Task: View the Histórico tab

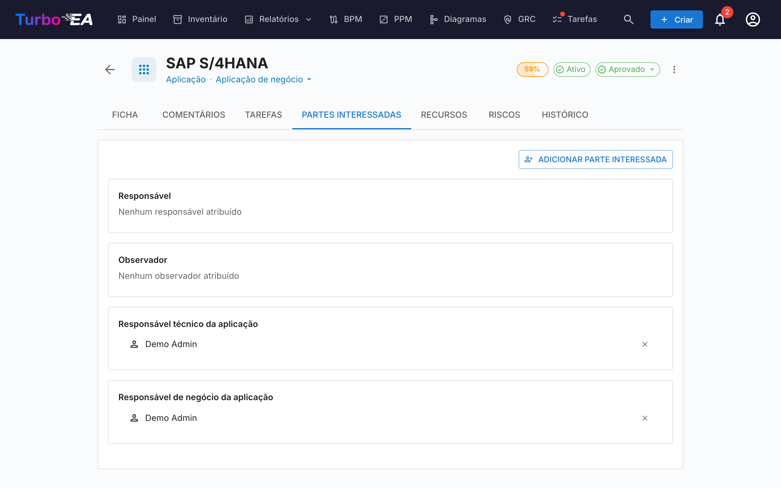Action: pos(565,115)
